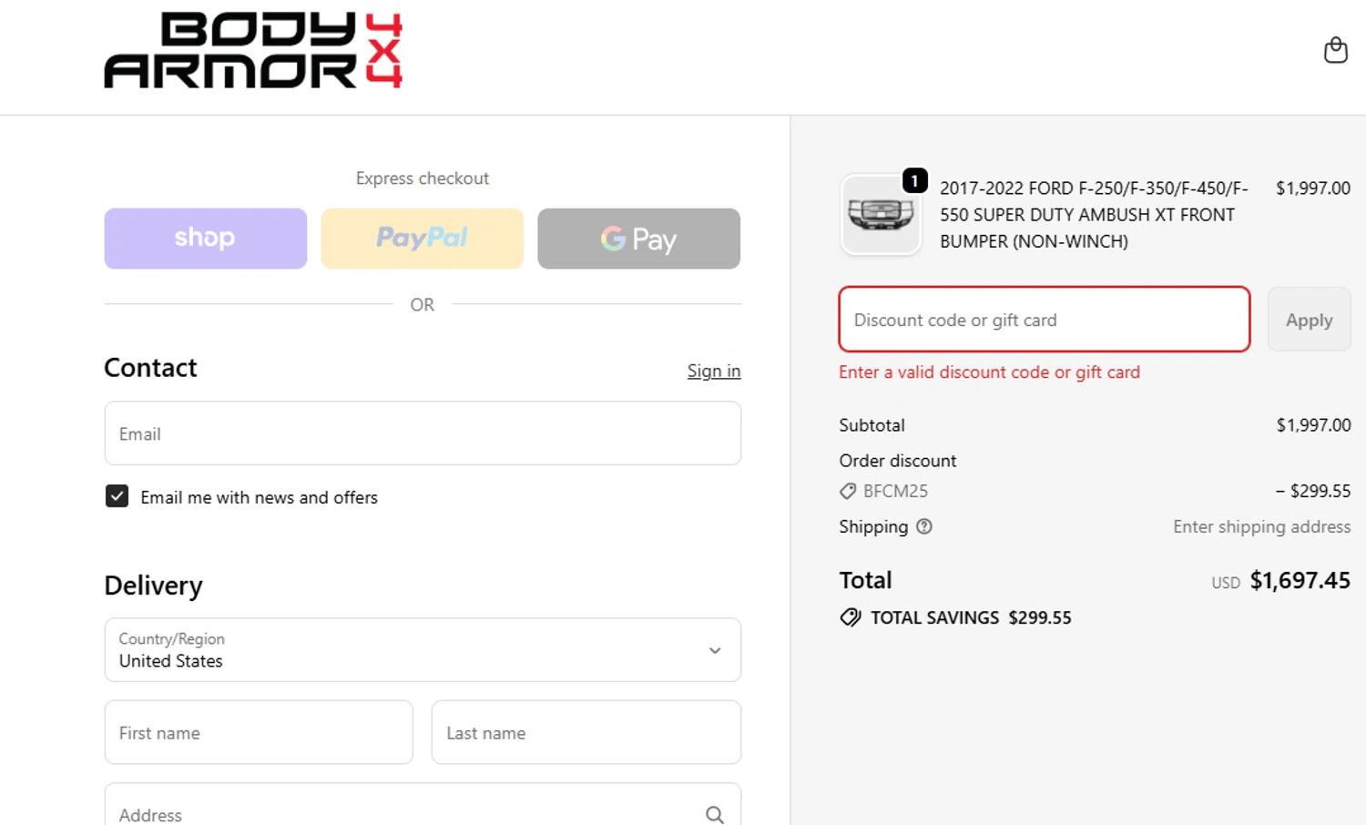The width and height of the screenshot is (1366, 825).
Task: Click the Enter a valid discount code error
Action: click(989, 372)
